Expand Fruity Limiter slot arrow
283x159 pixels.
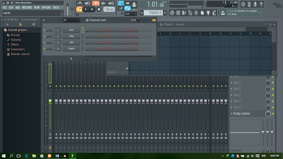click(x=231, y=114)
